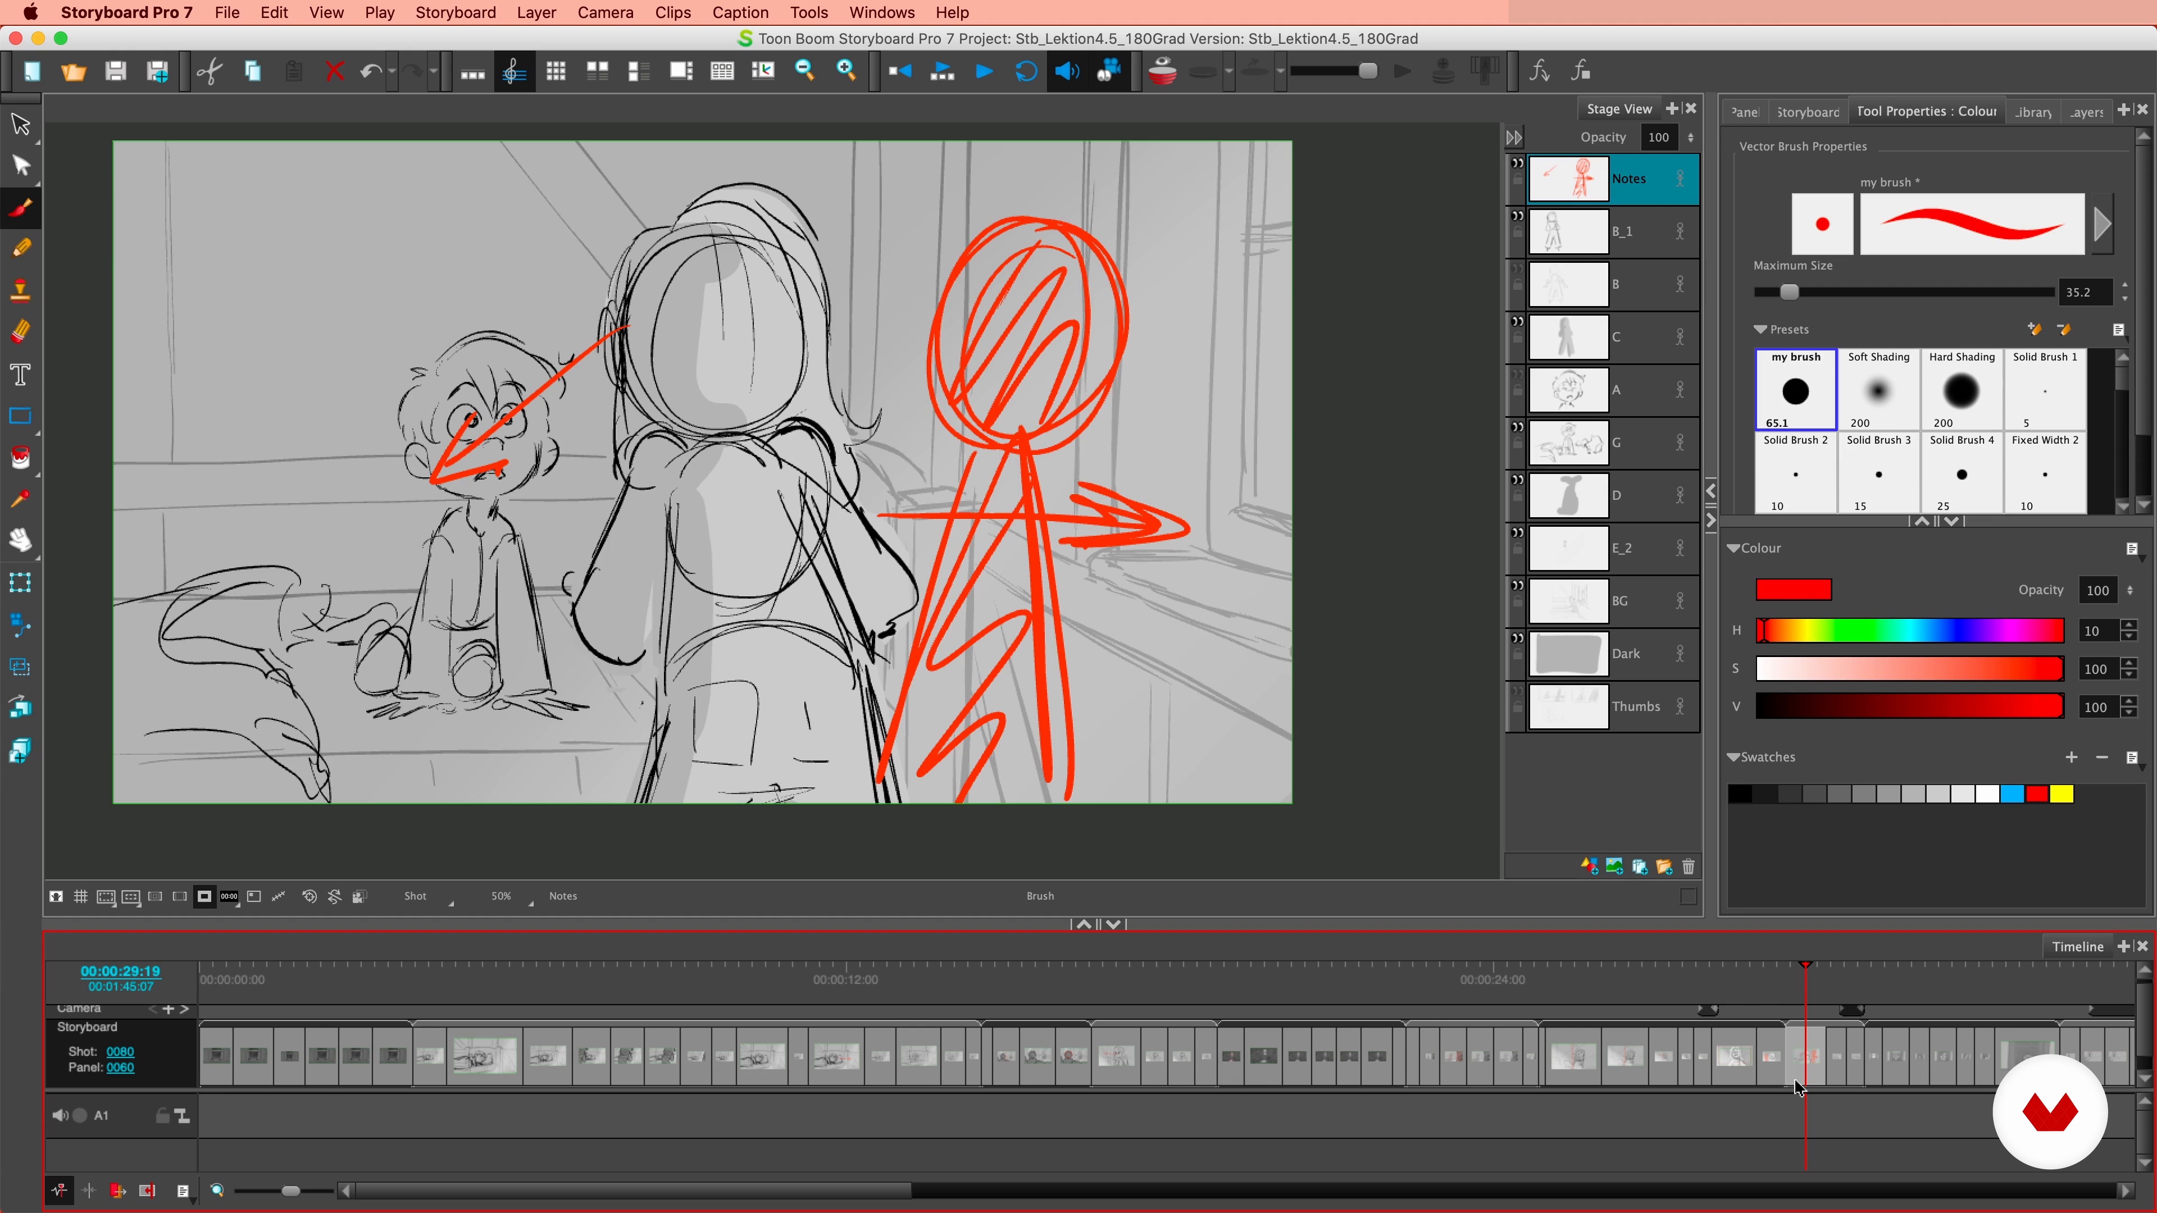
Task: Collapse the Presets section
Action: click(x=1760, y=329)
